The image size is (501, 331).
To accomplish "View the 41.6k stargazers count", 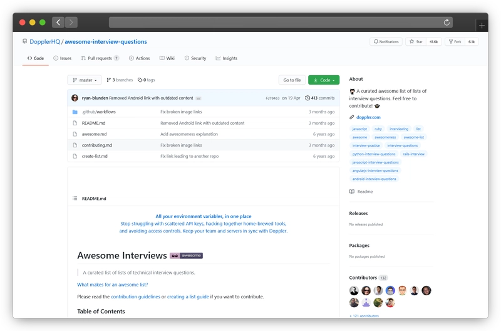I will [433, 41].
